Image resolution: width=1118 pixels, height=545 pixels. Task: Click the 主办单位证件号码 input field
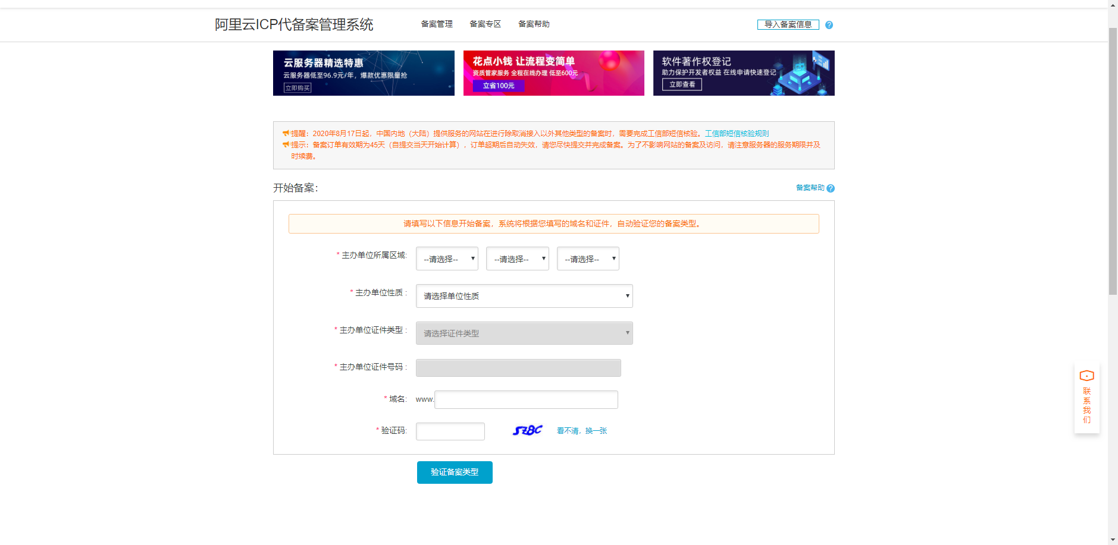click(518, 368)
